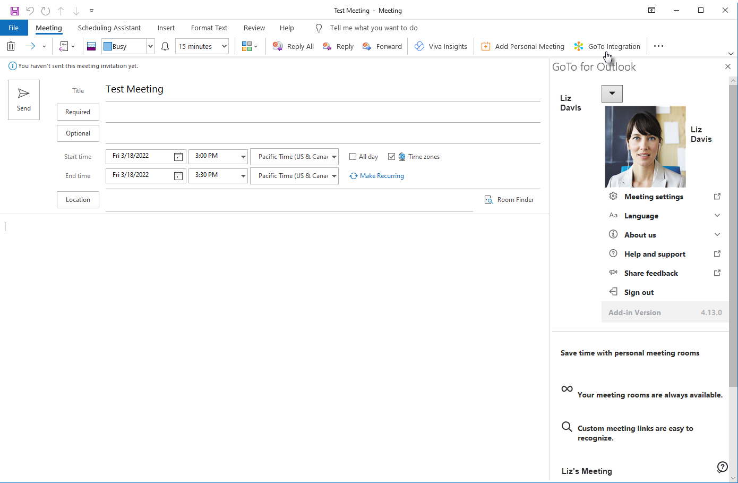Enable the All day checkbox

coord(353,157)
